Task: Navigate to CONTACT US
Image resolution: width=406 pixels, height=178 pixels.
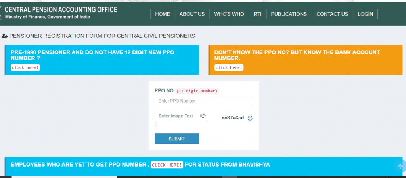Action: point(332,14)
